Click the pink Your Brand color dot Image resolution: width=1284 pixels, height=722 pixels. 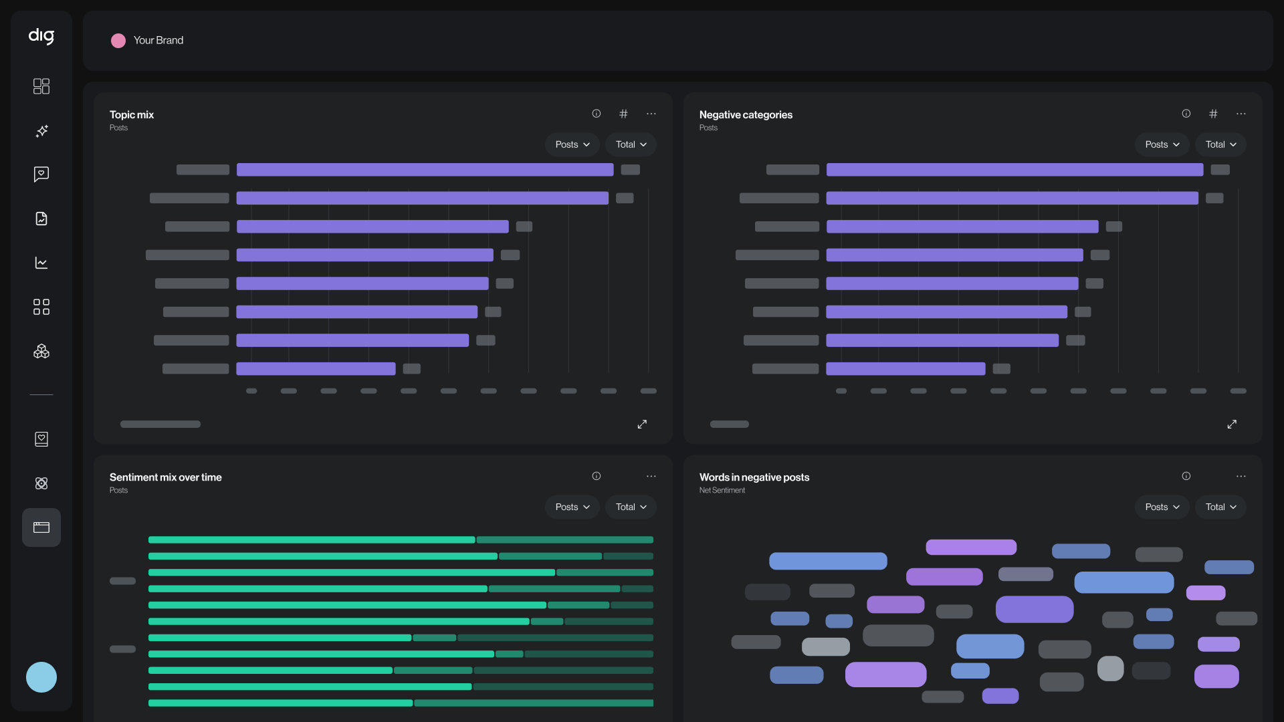[118, 41]
